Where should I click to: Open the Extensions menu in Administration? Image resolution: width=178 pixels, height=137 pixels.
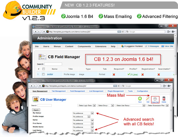pyautogui.click(x=101, y=46)
